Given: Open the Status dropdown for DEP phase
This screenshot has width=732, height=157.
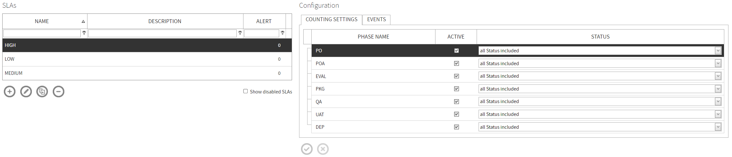Looking at the screenshot, I should pyautogui.click(x=718, y=127).
